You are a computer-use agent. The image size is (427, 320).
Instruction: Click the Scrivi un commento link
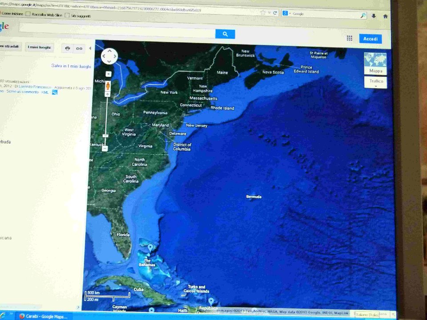[x=23, y=92]
